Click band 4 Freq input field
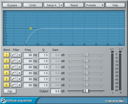 (x=28, y=73)
